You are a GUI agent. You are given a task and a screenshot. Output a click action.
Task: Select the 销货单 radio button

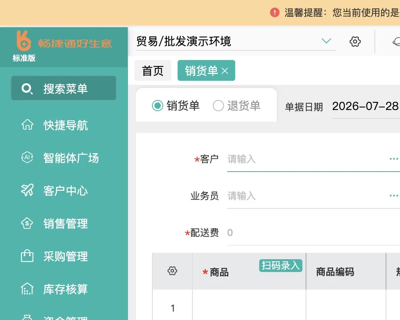point(157,106)
